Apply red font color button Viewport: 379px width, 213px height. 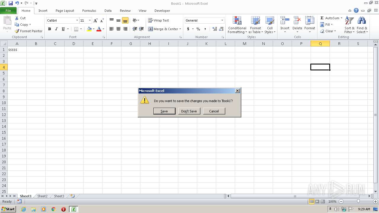(x=99, y=29)
